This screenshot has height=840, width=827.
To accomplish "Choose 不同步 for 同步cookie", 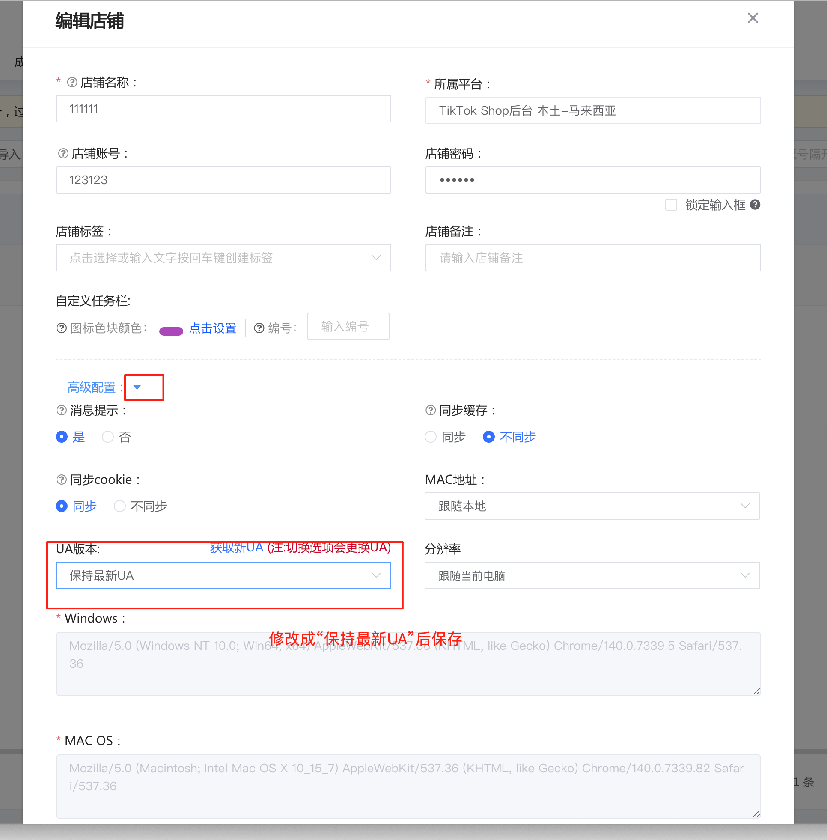I will pyautogui.click(x=120, y=506).
